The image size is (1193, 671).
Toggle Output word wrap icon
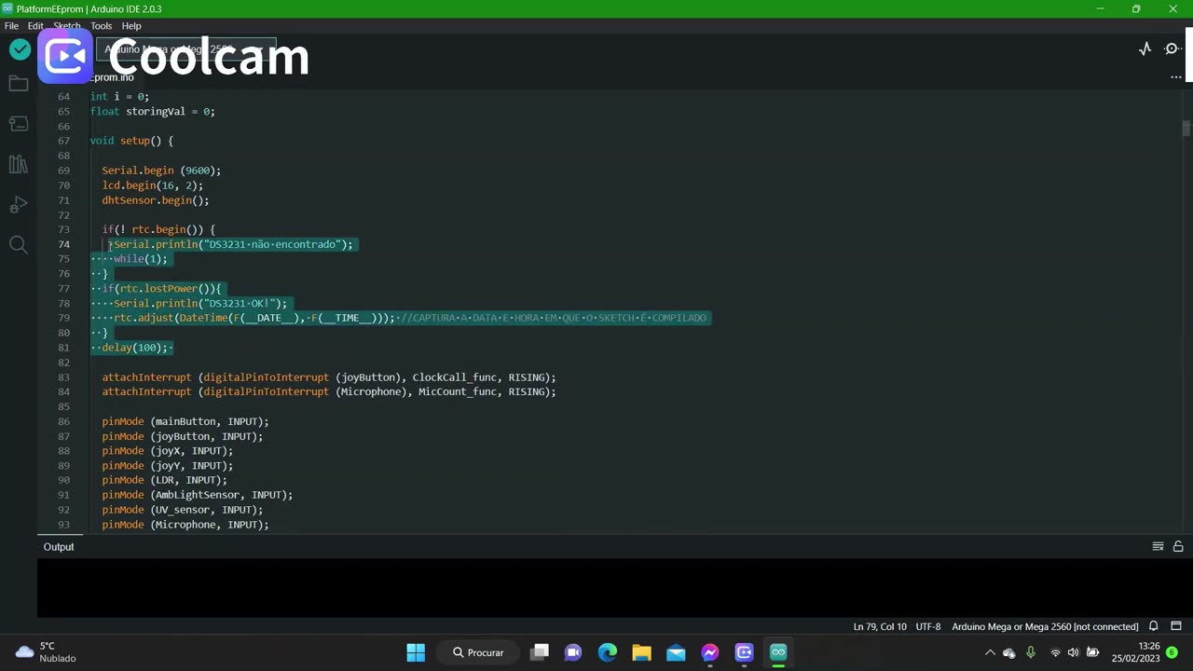click(1158, 547)
